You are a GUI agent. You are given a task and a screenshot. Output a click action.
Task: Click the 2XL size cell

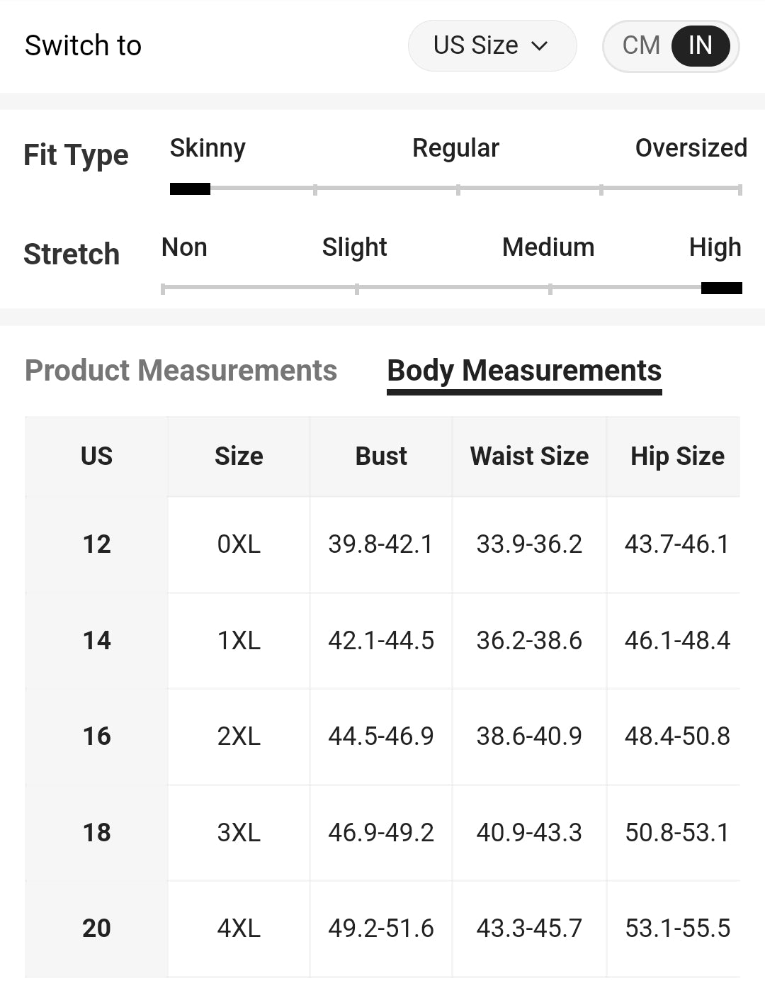pyautogui.click(x=239, y=736)
